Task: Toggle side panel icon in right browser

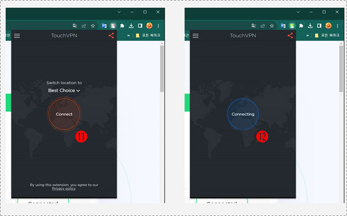Action: tap(319, 26)
